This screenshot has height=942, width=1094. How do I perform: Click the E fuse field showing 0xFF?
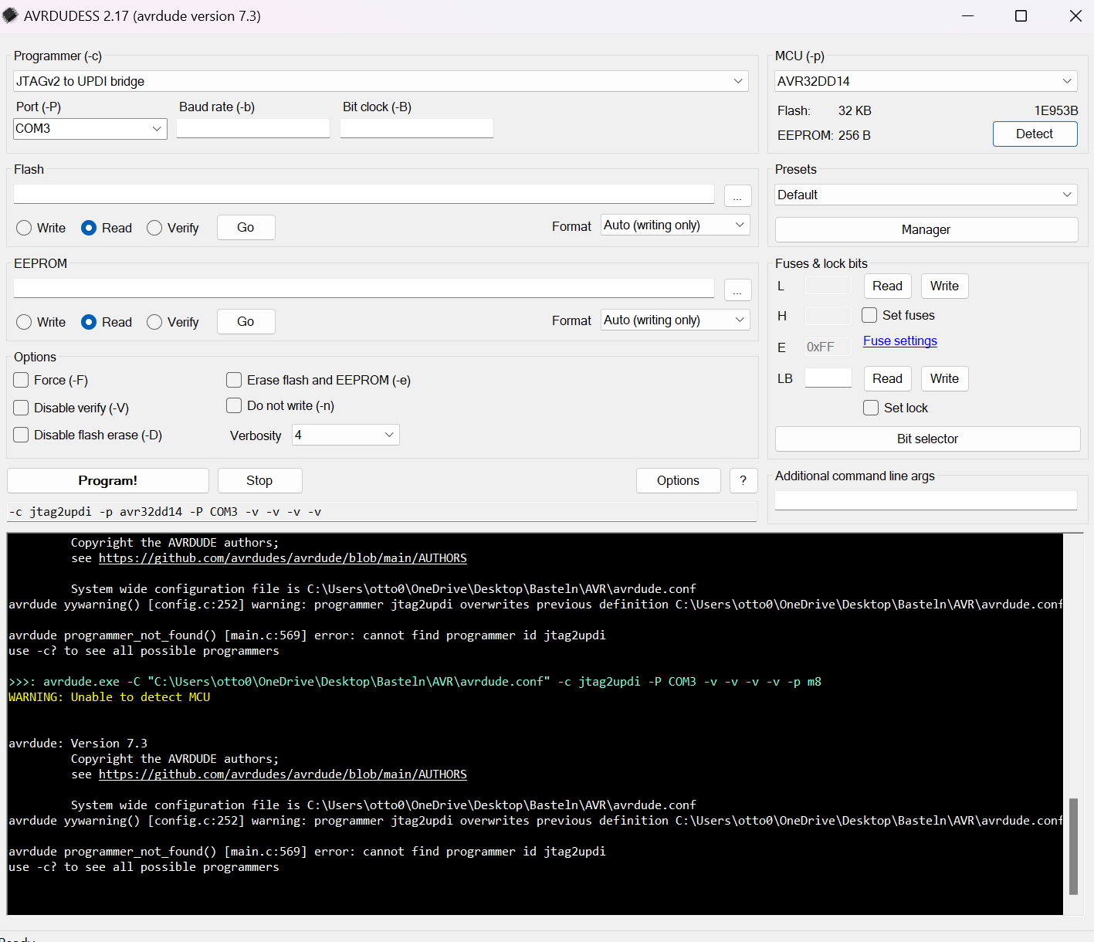[828, 347]
